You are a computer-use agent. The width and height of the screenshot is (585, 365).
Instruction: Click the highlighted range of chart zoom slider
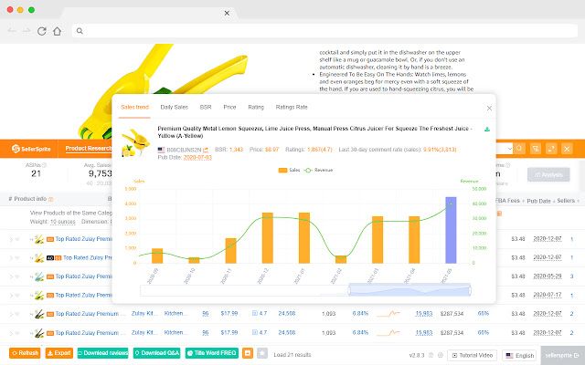tap(409, 290)
